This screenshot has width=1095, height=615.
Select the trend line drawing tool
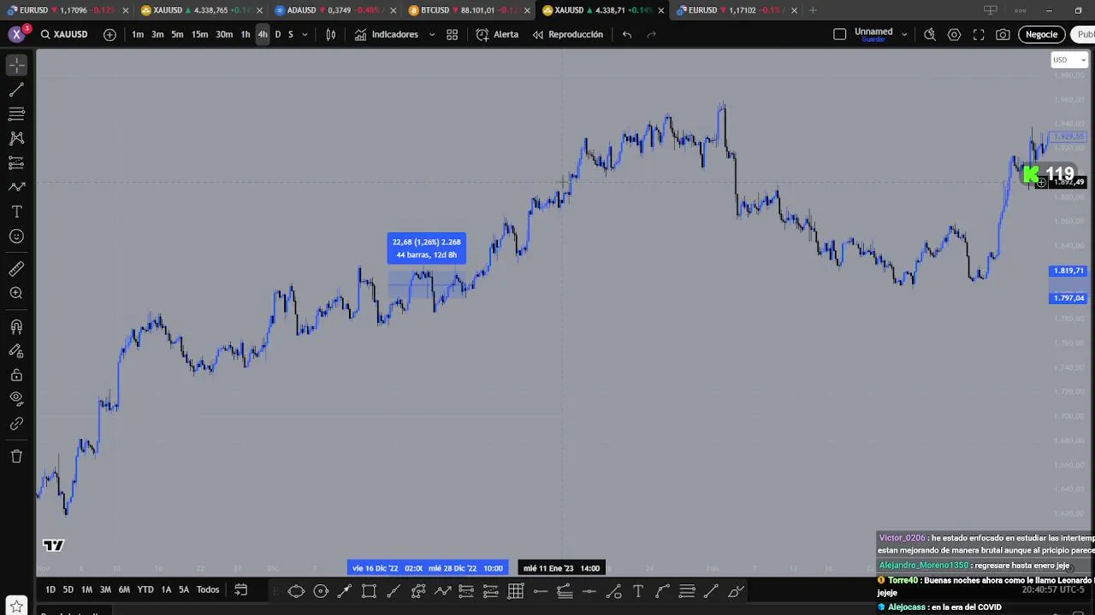[16, 89]
